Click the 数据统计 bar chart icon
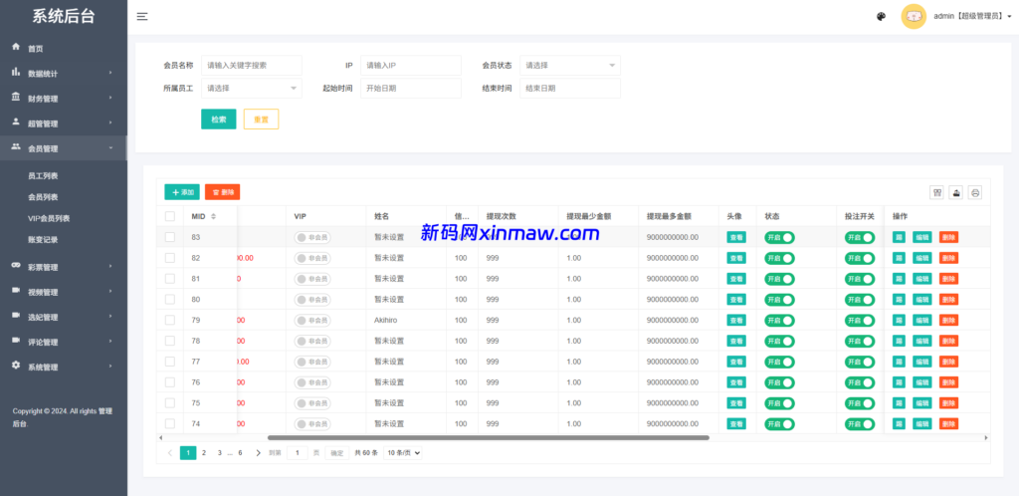 (16, 72)
